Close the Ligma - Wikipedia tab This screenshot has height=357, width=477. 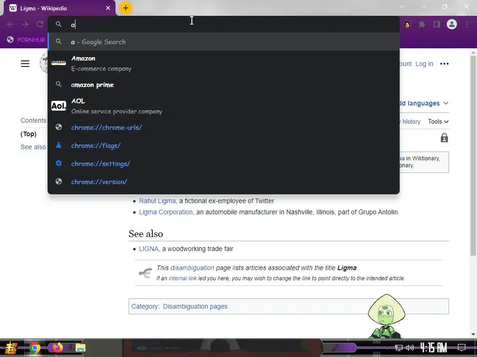[108, 8]
